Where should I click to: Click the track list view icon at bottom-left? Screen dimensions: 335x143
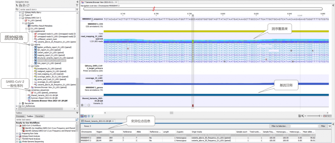82,116
